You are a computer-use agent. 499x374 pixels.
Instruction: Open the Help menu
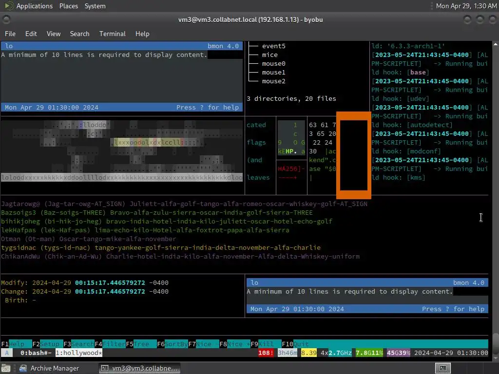point(142,34)
